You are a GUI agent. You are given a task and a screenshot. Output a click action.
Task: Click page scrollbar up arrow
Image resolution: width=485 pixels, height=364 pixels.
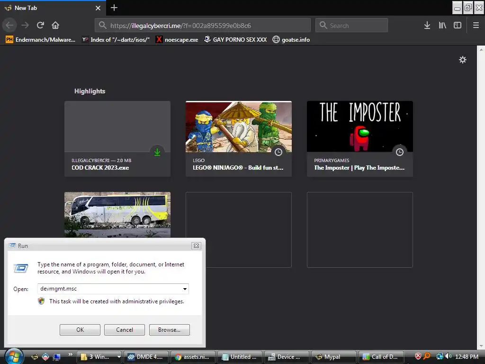click(481, 49)
